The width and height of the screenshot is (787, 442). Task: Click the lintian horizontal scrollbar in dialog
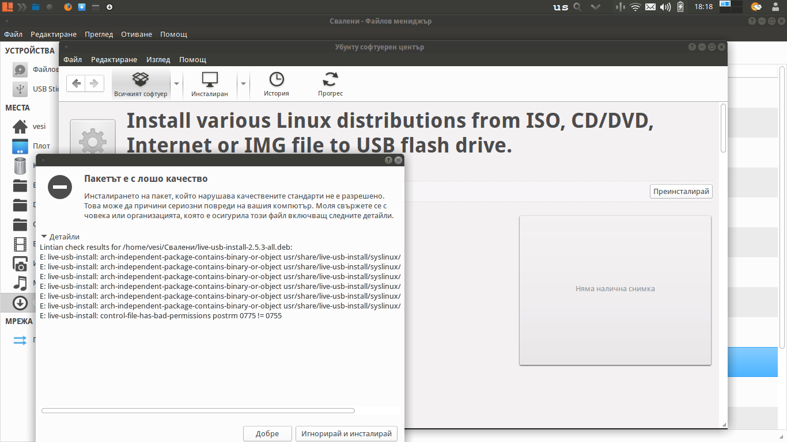tap(198, 410)
